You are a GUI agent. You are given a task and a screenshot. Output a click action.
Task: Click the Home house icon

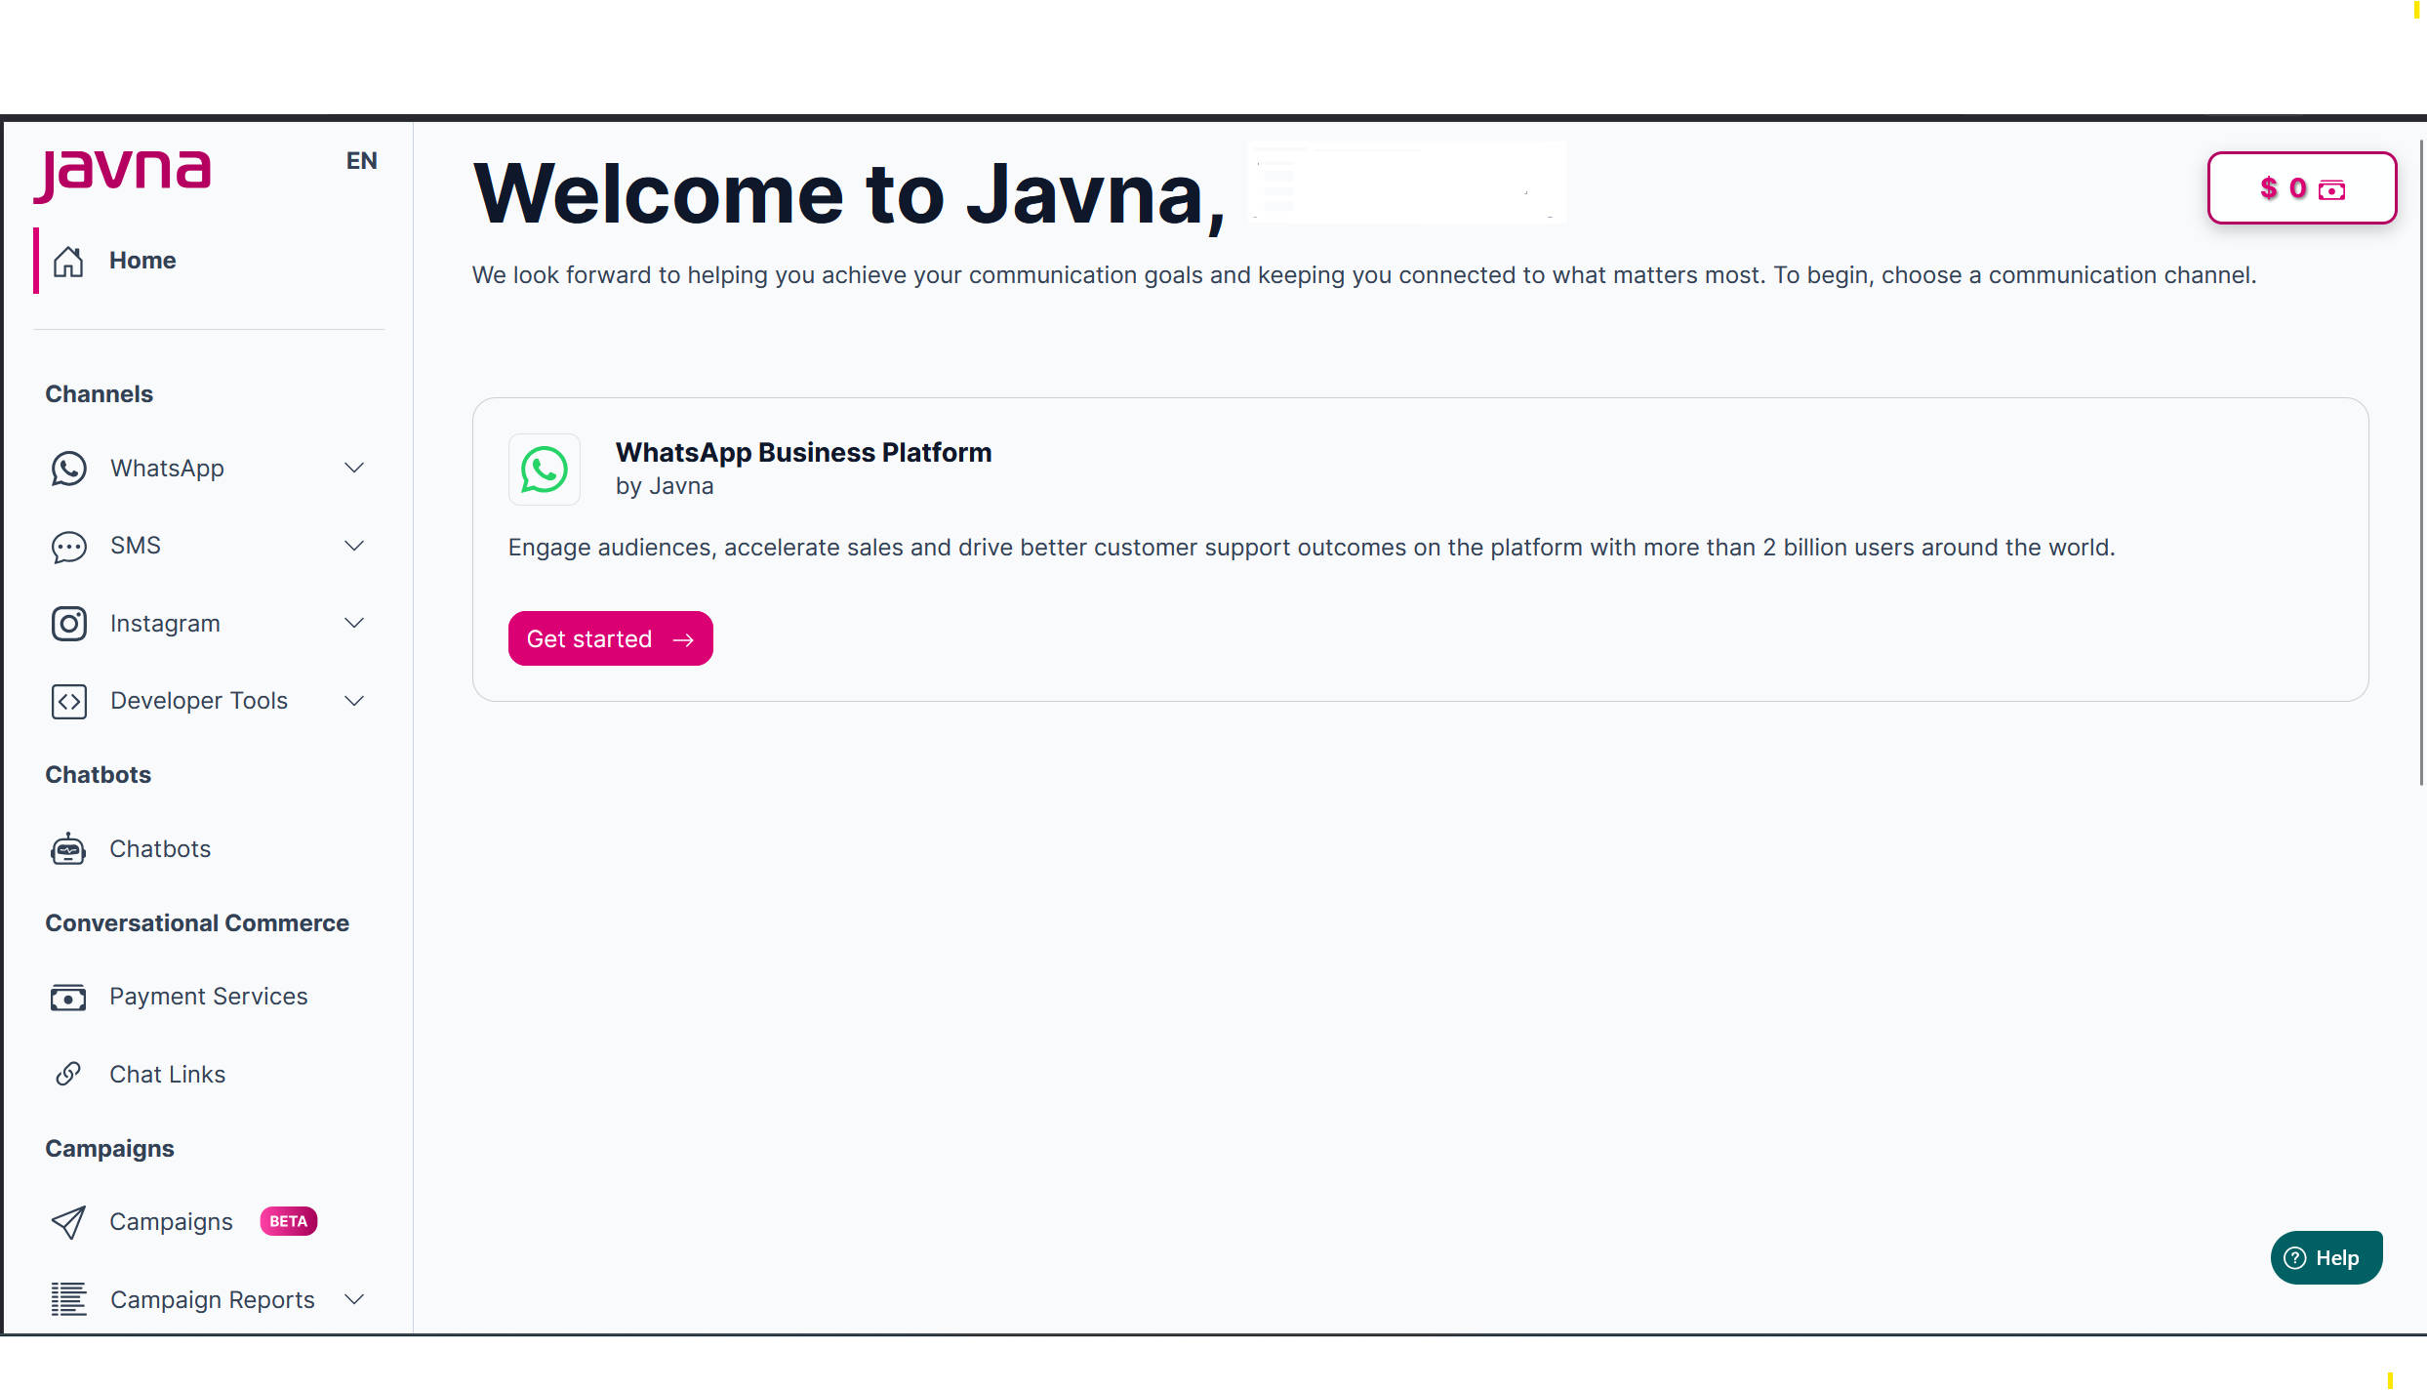point(68,261)
